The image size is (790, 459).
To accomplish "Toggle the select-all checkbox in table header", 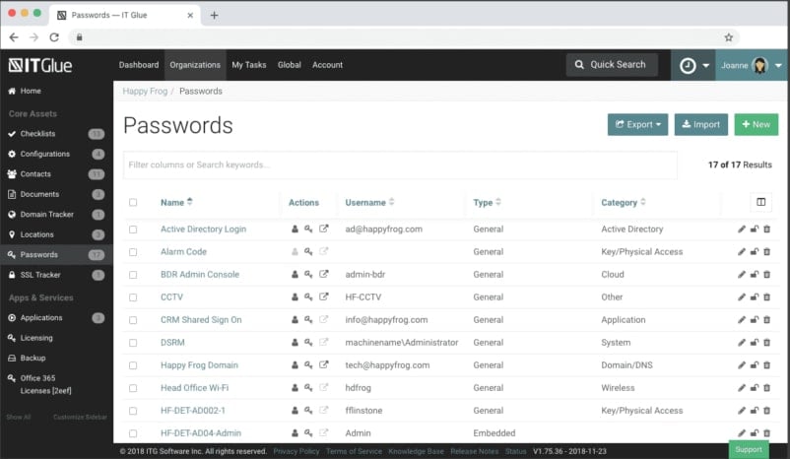I will click(x=133, y=203).
